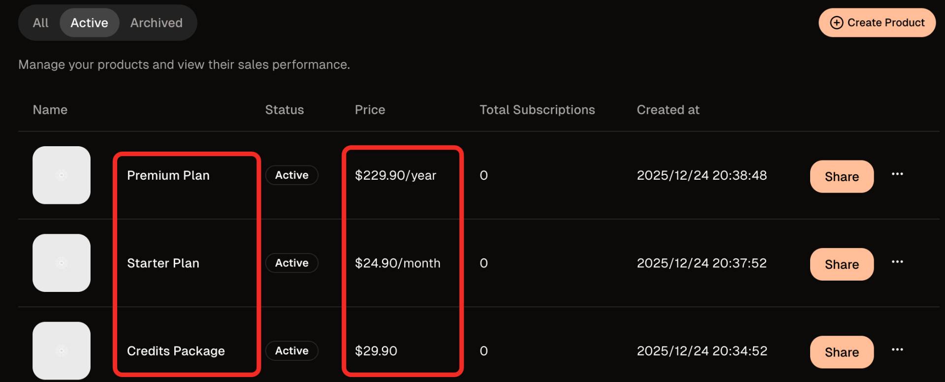945x382 pixels.
Task: Click the Created at column header
Action: coord(667,110)
